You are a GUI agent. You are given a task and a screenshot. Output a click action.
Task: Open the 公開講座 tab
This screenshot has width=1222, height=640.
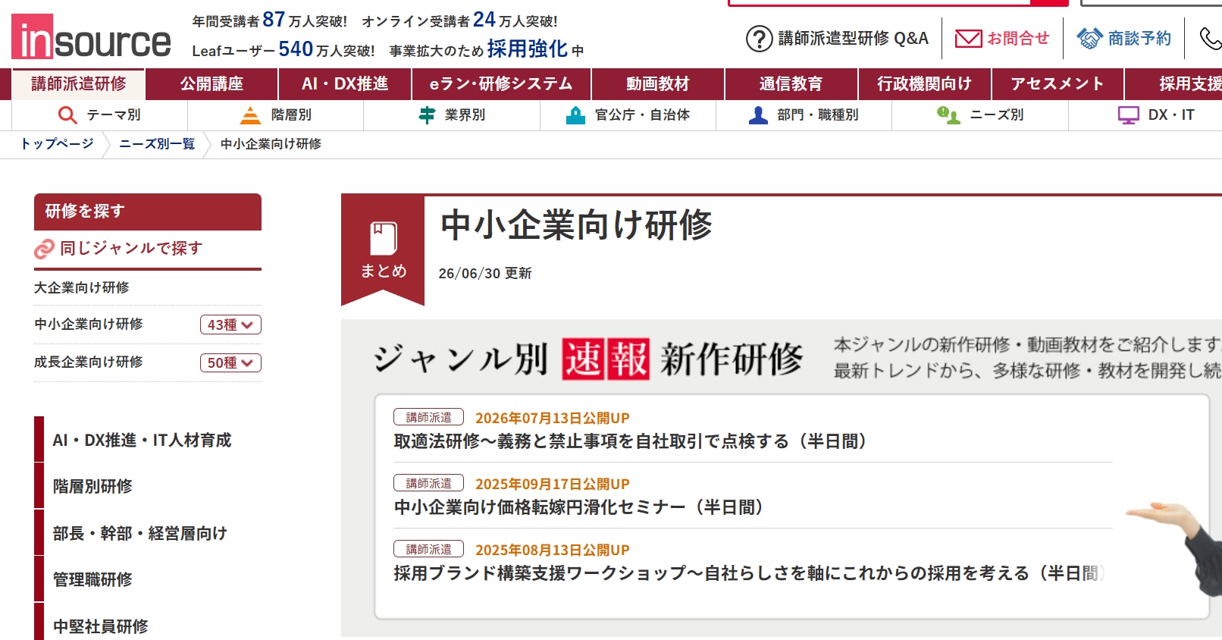click(211, 84)
